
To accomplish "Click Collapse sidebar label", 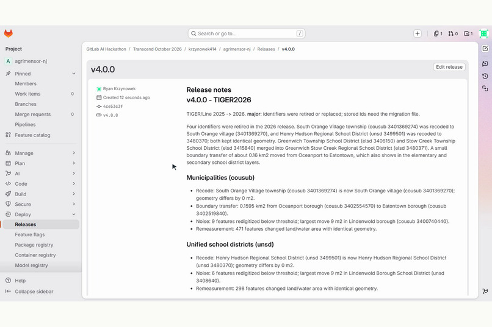I will tap(34, 291).
